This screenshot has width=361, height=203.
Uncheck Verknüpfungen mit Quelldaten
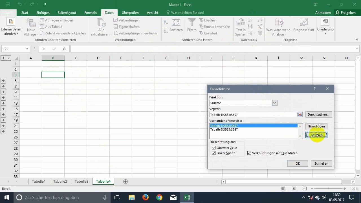249,153
